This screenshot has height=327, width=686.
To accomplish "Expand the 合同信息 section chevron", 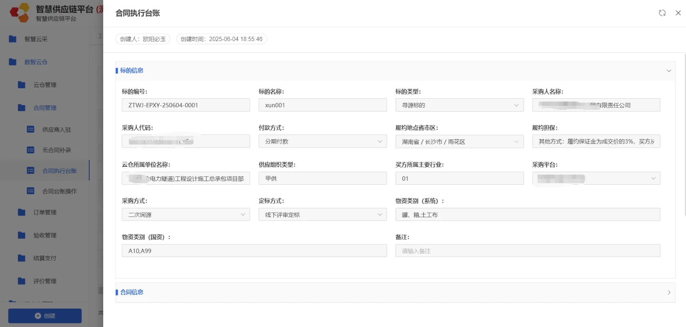I will click(669, 293).
